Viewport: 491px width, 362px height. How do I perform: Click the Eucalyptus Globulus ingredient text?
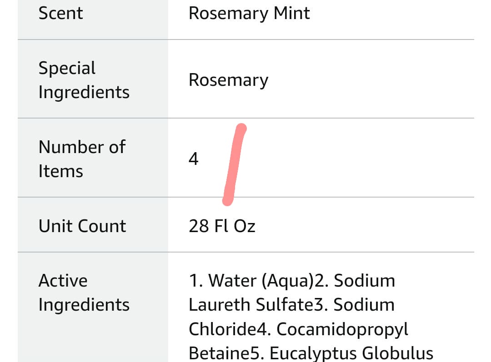351,353
